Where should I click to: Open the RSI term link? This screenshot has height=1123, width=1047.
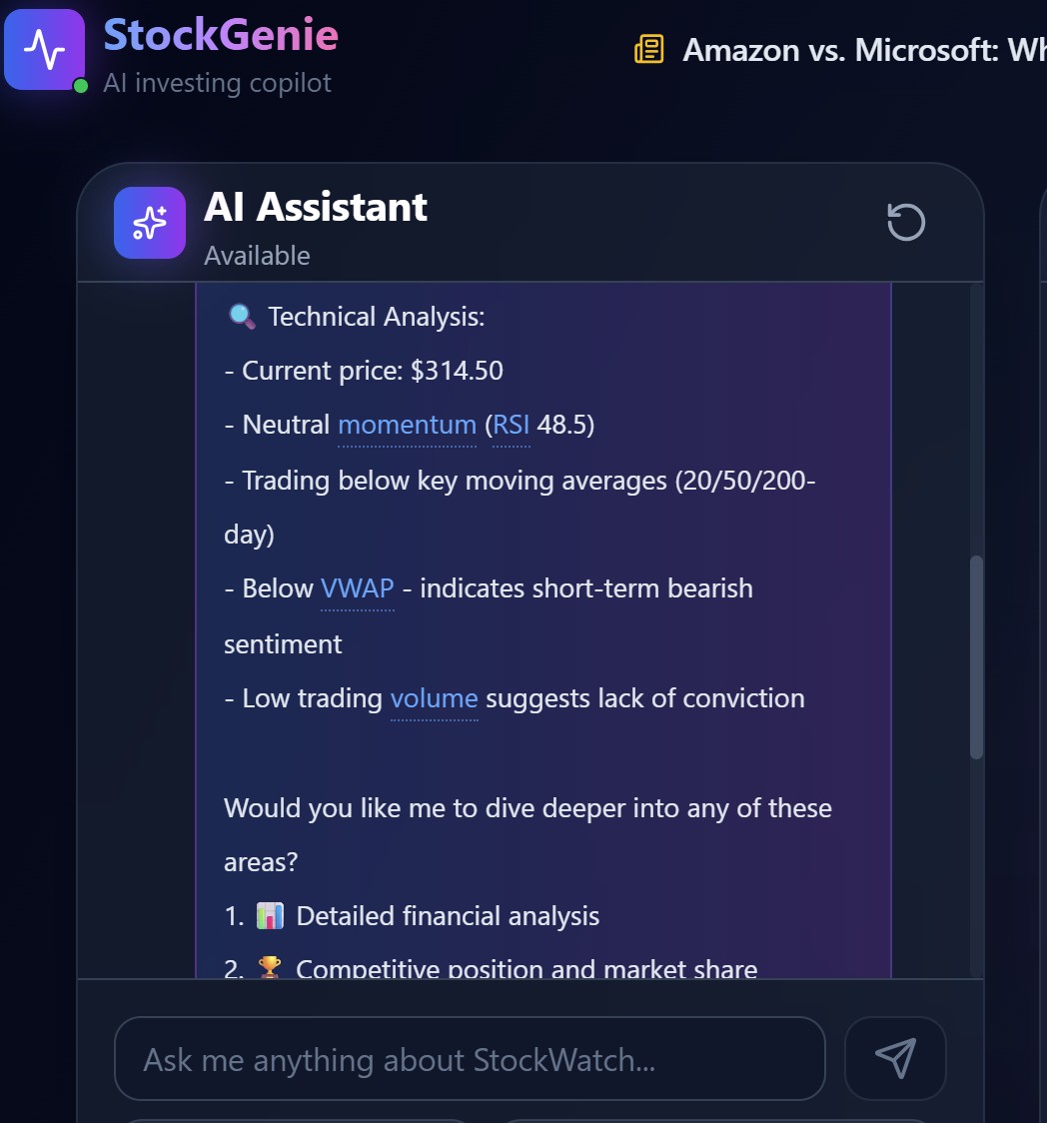pos(511,425)
